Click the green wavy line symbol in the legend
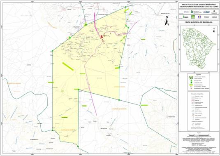Image resolution: width=220 pixels, height=156 pixels. (191, 79)
